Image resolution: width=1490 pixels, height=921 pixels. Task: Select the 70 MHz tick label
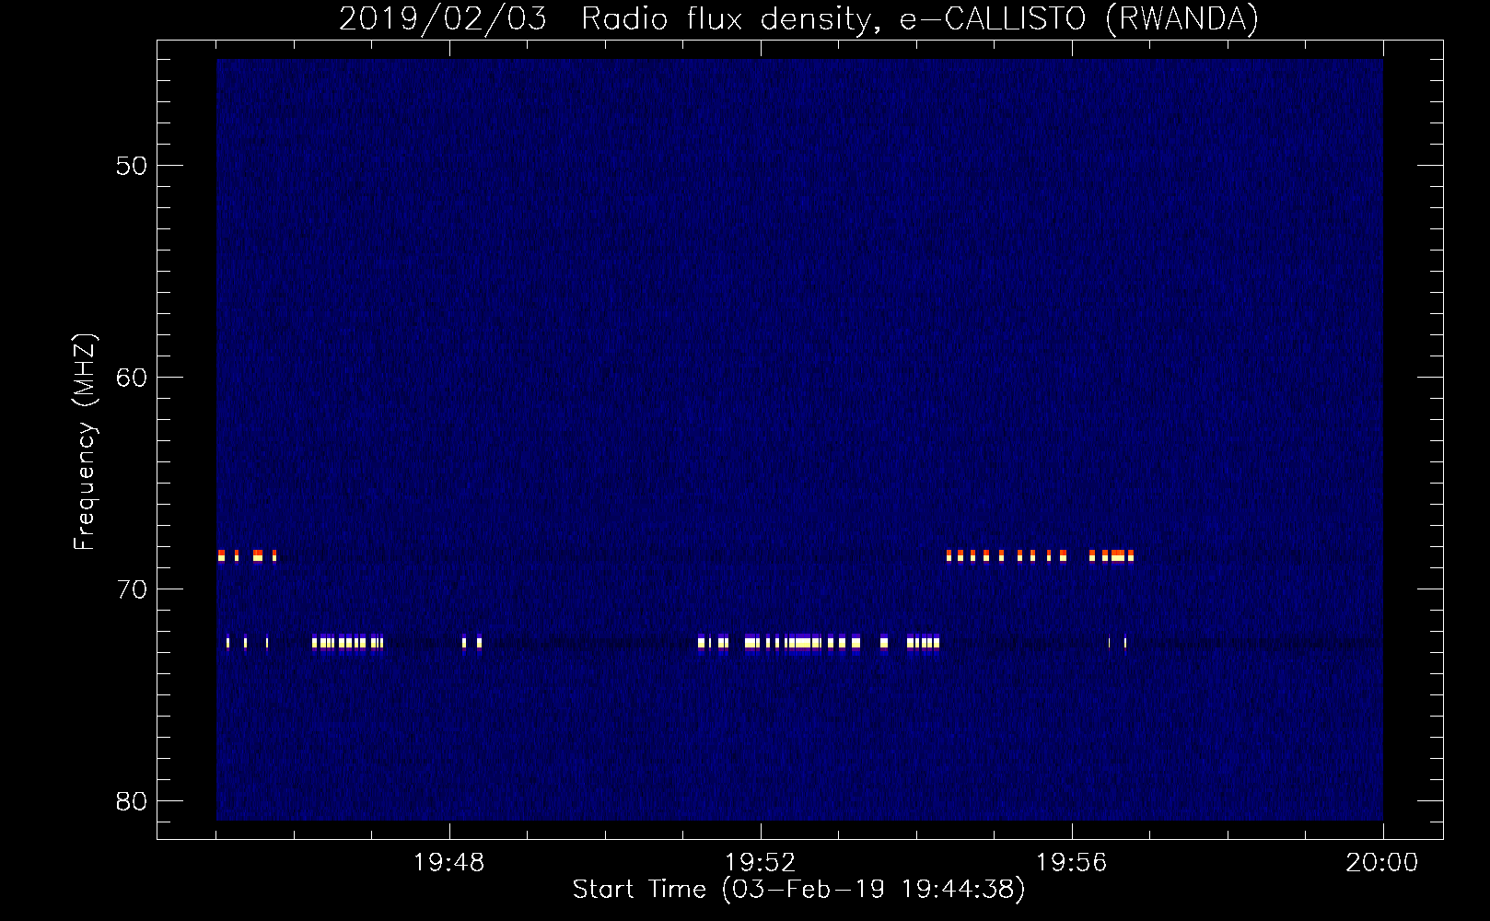pos(132,589)
